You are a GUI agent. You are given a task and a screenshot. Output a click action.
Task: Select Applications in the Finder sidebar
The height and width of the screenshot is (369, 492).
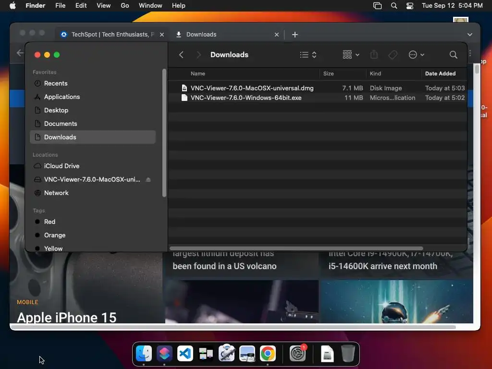[x=93, y=97]
